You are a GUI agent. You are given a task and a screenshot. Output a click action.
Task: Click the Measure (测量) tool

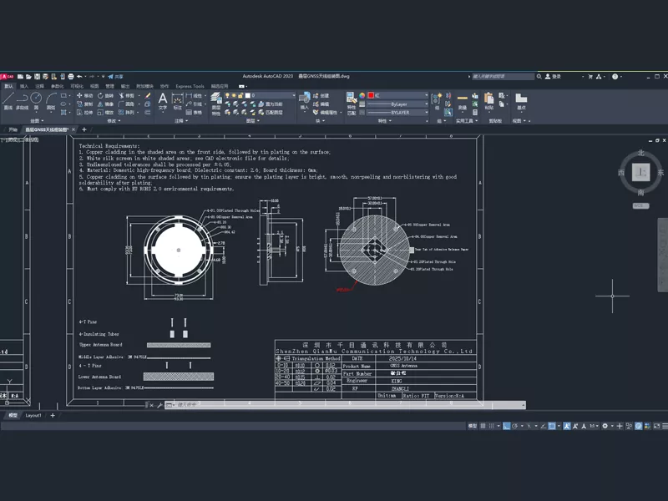[x=463, y=101]
